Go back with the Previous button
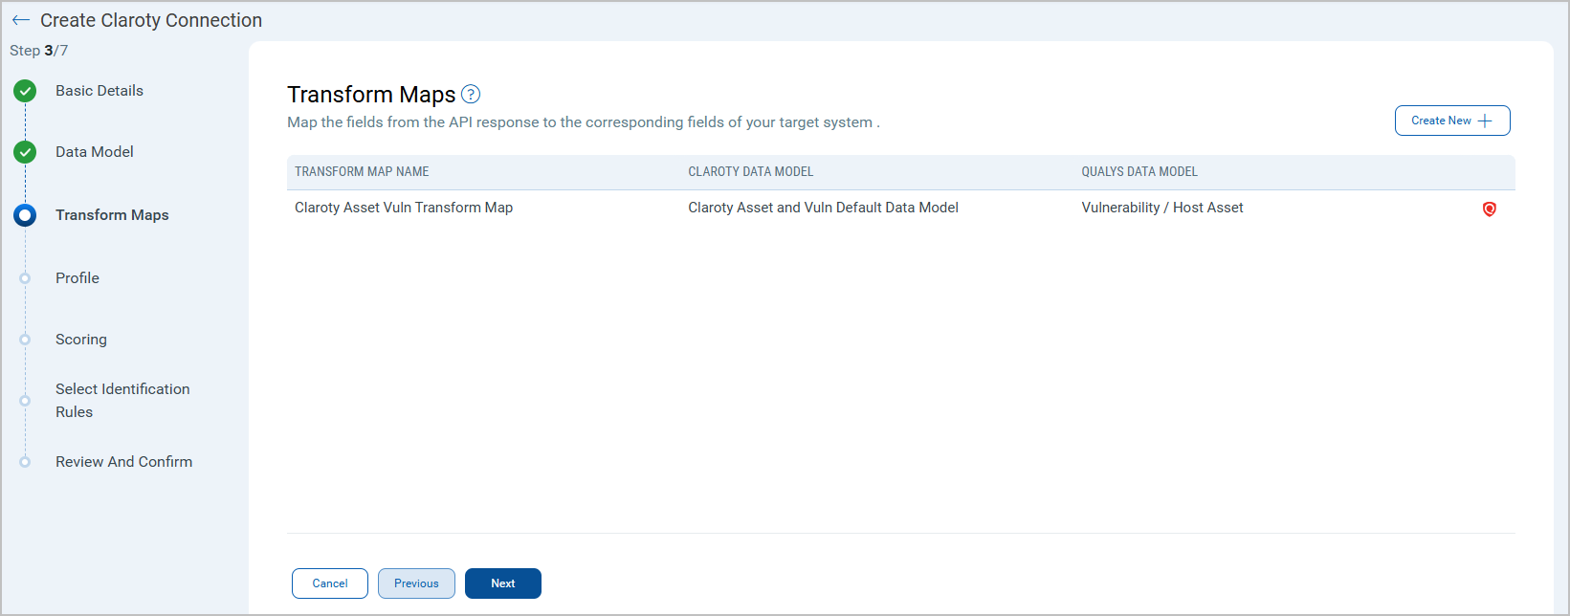The height and width of the screenshot is (616, 1570). [x=416, y=583]
